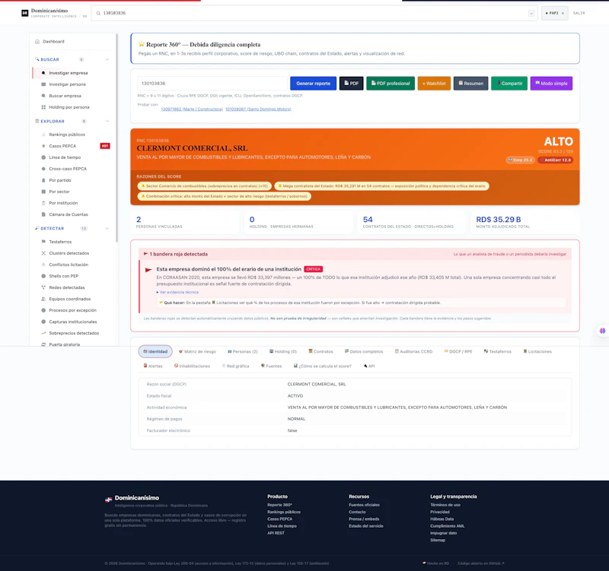Try sample RNC Santo Domingo Motors link
The height and width of the screenshot is (571, 609).
(x=258, y=109)
